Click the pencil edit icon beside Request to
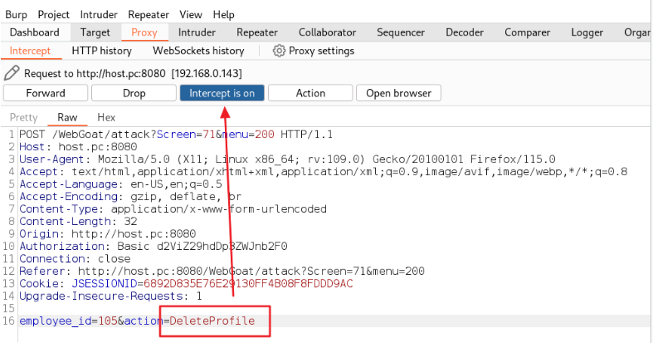Viewport: 653px width, 343px height. pyautogui.click(x=12, y=73)
